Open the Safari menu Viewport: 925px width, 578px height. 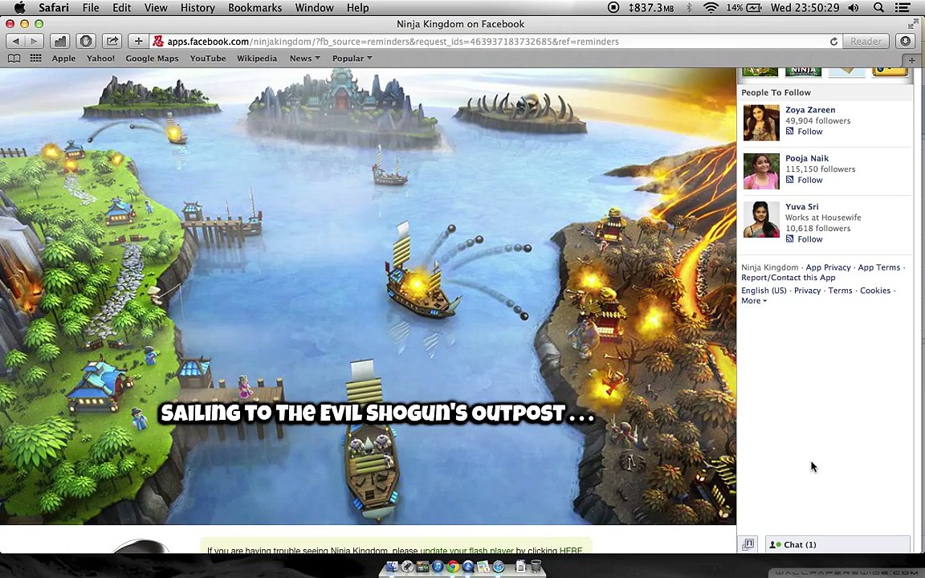[x=54, y=8]
